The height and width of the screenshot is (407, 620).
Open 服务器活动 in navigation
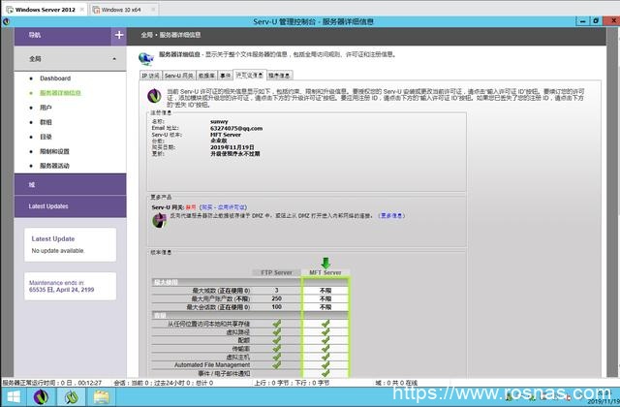coord(54,166)
